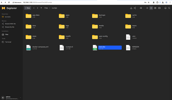Open the notifications bell
The width and height of the screenshot is (172, 100).
[165, 8]
